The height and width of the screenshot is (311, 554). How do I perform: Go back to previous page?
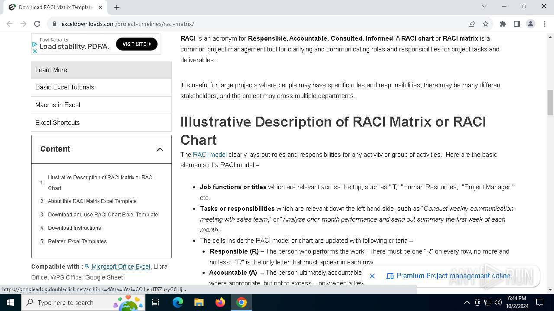click(x=10, y=24)
